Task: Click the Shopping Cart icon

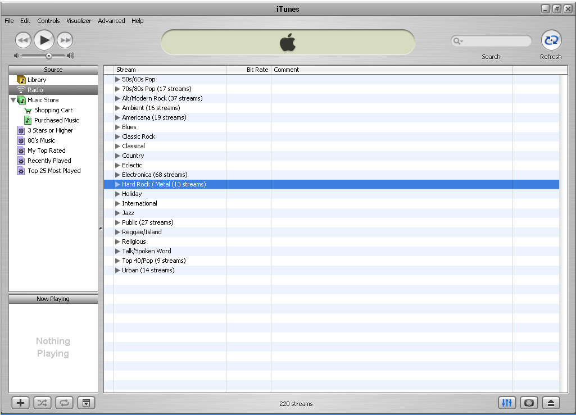Action: (28, 110)
